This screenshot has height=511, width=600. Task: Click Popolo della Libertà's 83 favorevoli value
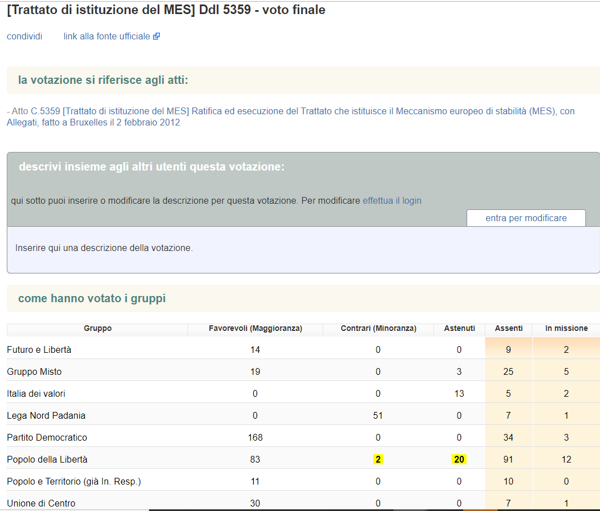click(x=255, y=459)
